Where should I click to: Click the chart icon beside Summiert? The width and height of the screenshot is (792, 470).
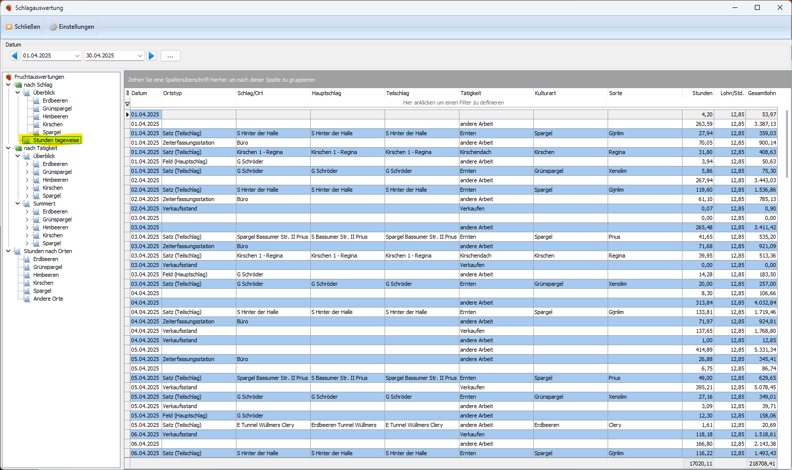(27, 204)
